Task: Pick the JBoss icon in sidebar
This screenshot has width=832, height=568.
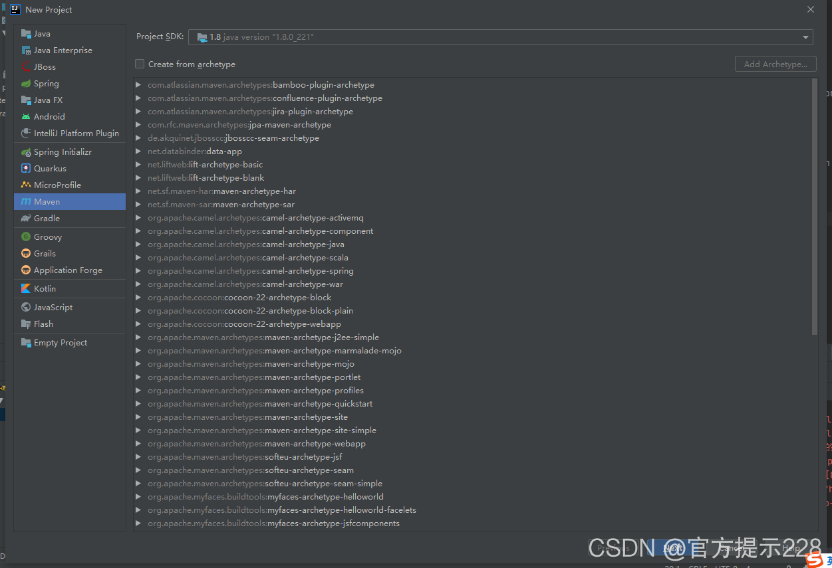Action: pyautogui.click(x=26, y=67)
